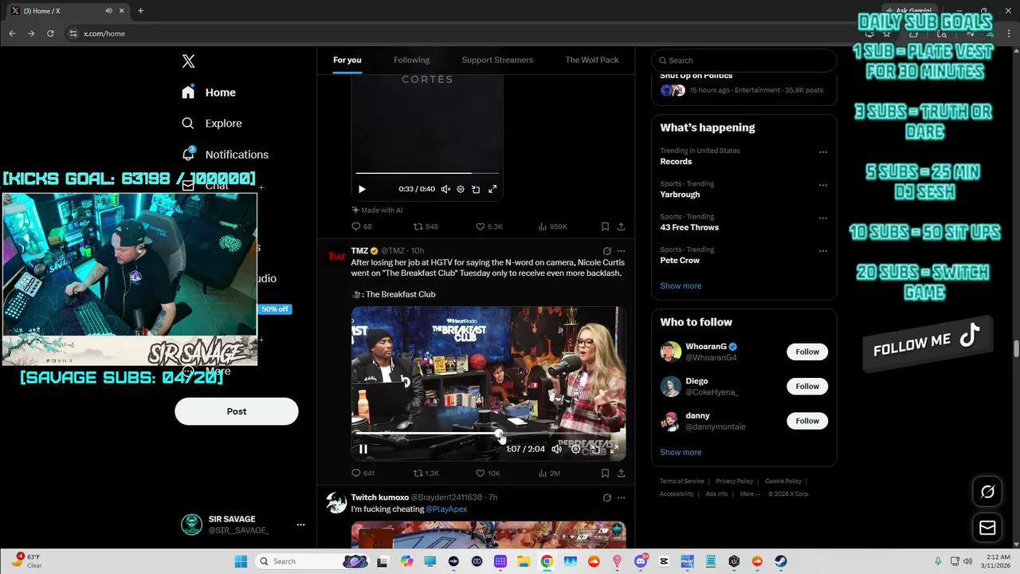
Task: Open account menu dots beside SIR SAVAGE
Action: (x=300, y=525)
